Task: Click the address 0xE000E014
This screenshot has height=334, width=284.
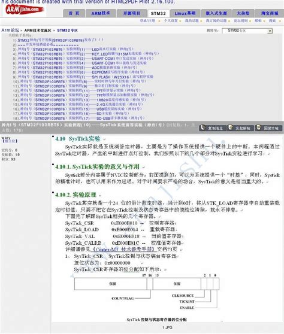Action: [125, 230]
